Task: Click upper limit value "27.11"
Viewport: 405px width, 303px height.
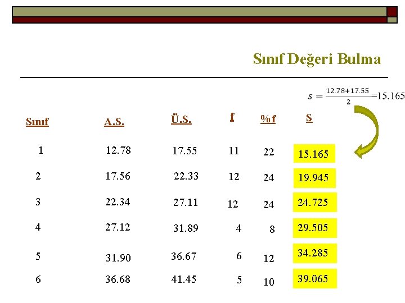Action: pyautogui.click(x=186, y=202)
